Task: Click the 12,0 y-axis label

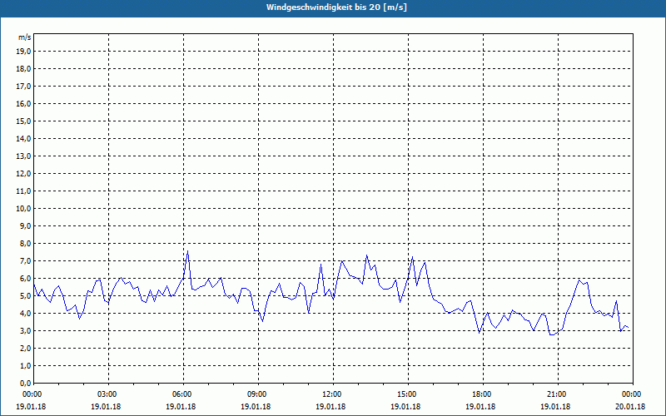Action: (23, 174)
